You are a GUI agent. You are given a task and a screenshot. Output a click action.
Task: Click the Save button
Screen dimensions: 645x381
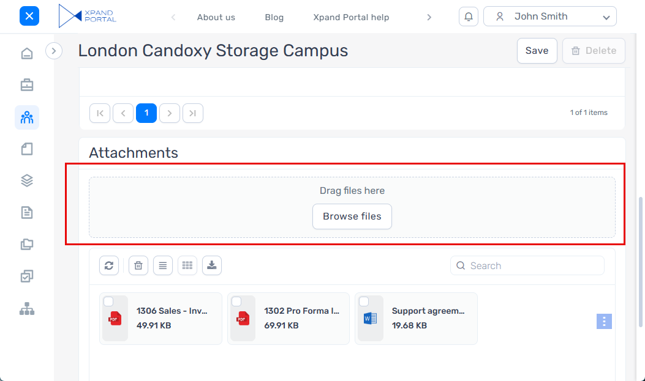(537, 51)
